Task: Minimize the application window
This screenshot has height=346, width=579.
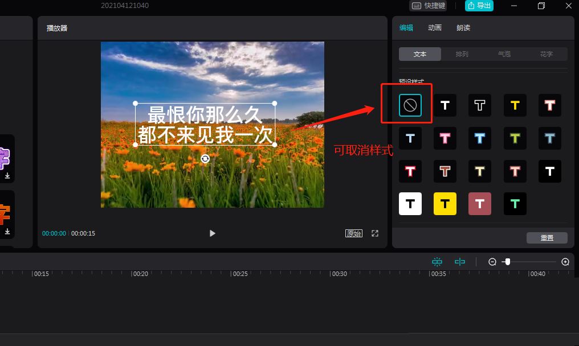Action: (514, 6)
